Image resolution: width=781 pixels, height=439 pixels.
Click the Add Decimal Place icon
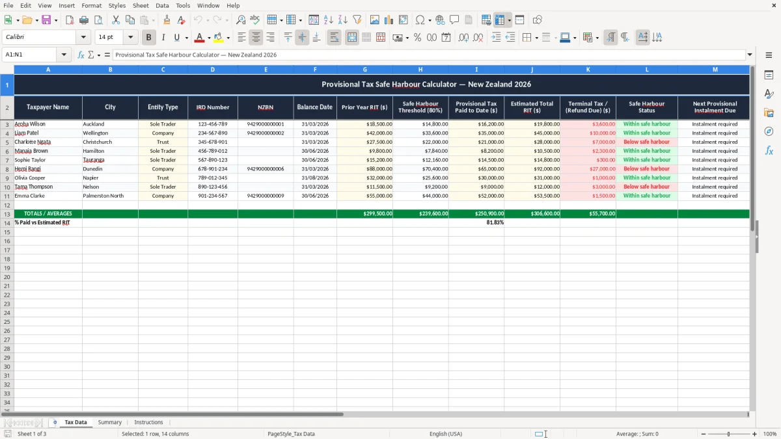(463, 38)
